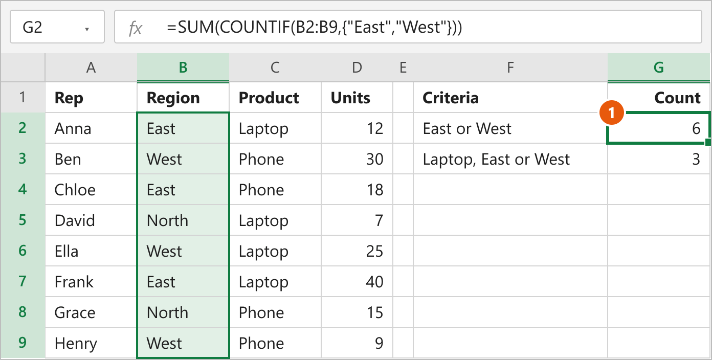
Task: Select column B header
Action: pyautogui.click(x=183, y=67)
